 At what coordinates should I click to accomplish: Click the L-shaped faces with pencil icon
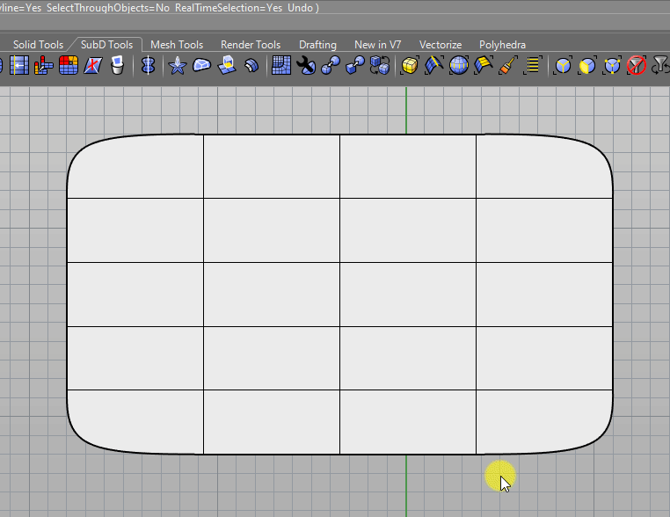pyautogui.click(x=44, y=65)
